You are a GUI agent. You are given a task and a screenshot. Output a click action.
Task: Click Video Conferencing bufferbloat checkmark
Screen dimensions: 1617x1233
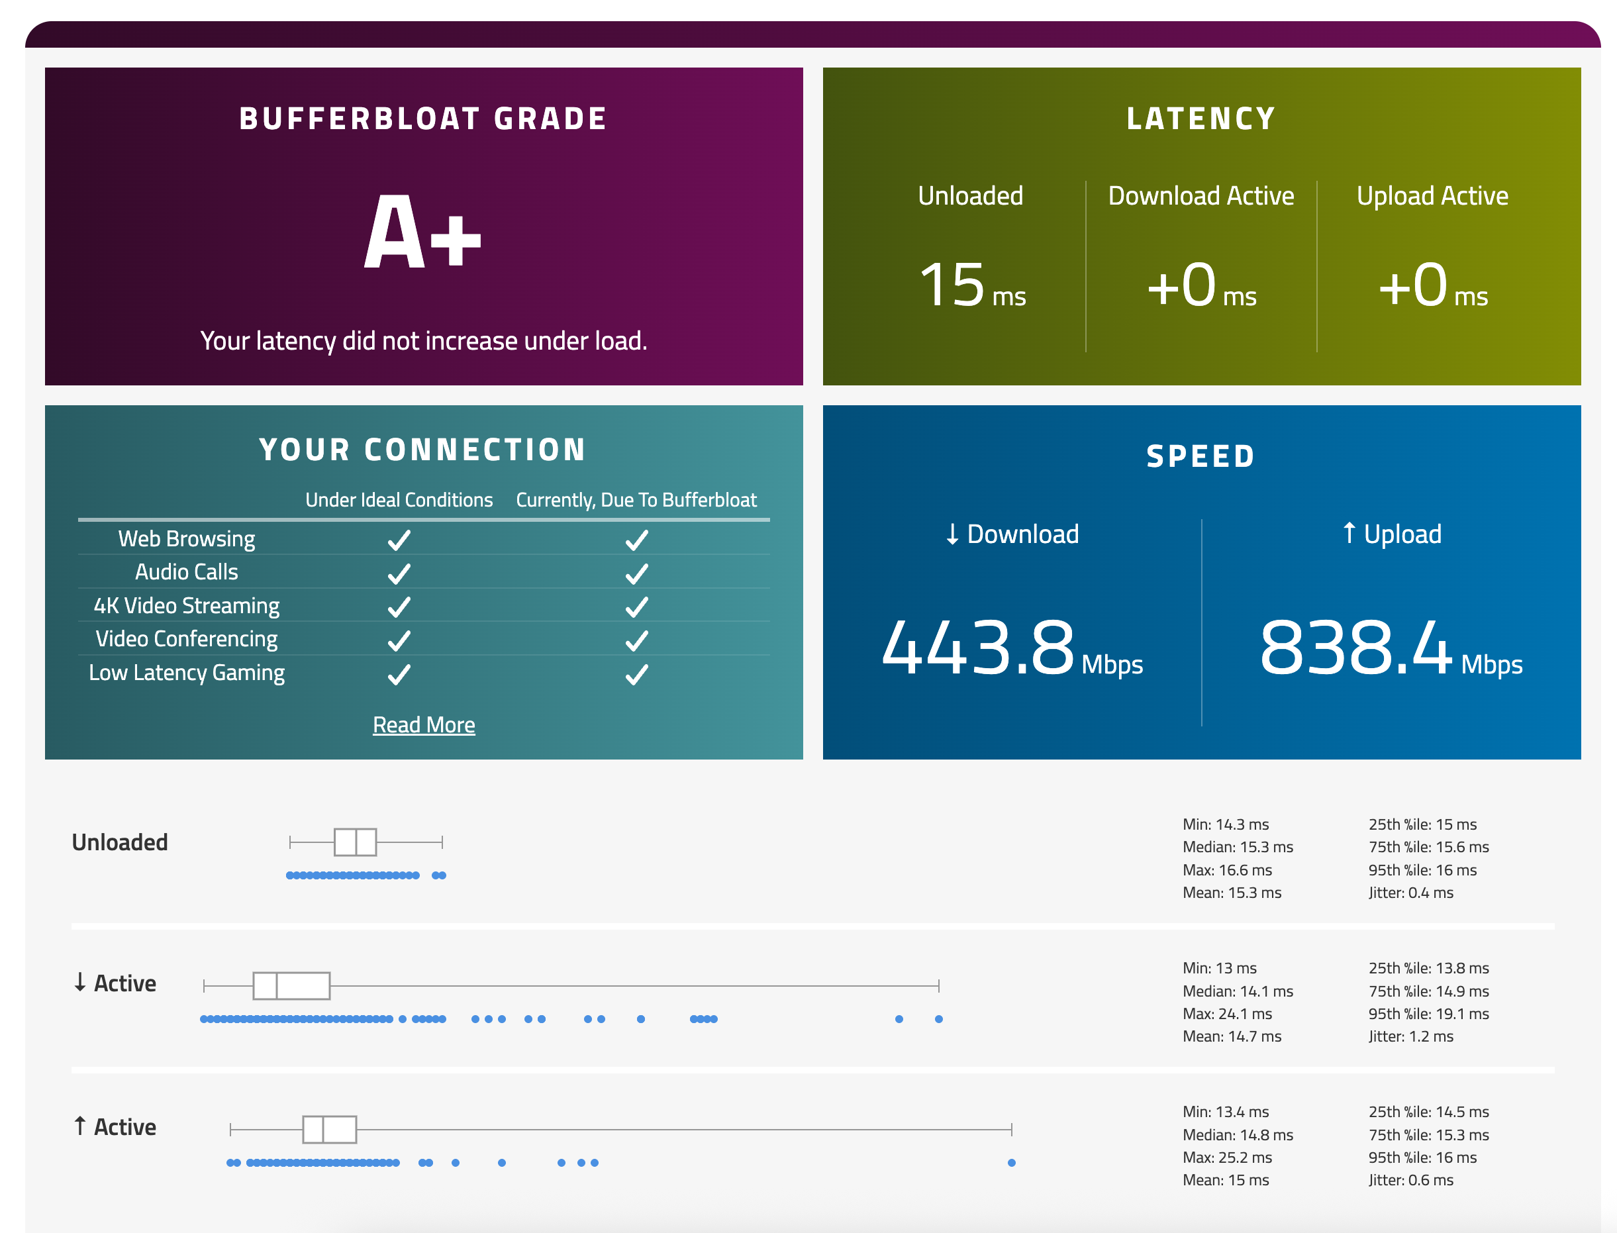pos(636,641)
